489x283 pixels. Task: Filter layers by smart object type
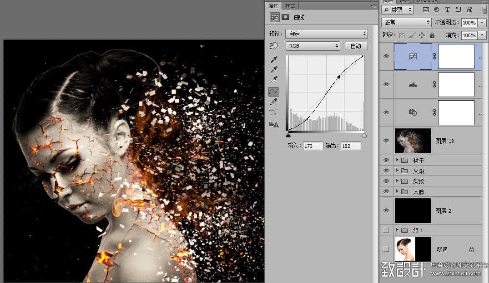pos(469,10)
